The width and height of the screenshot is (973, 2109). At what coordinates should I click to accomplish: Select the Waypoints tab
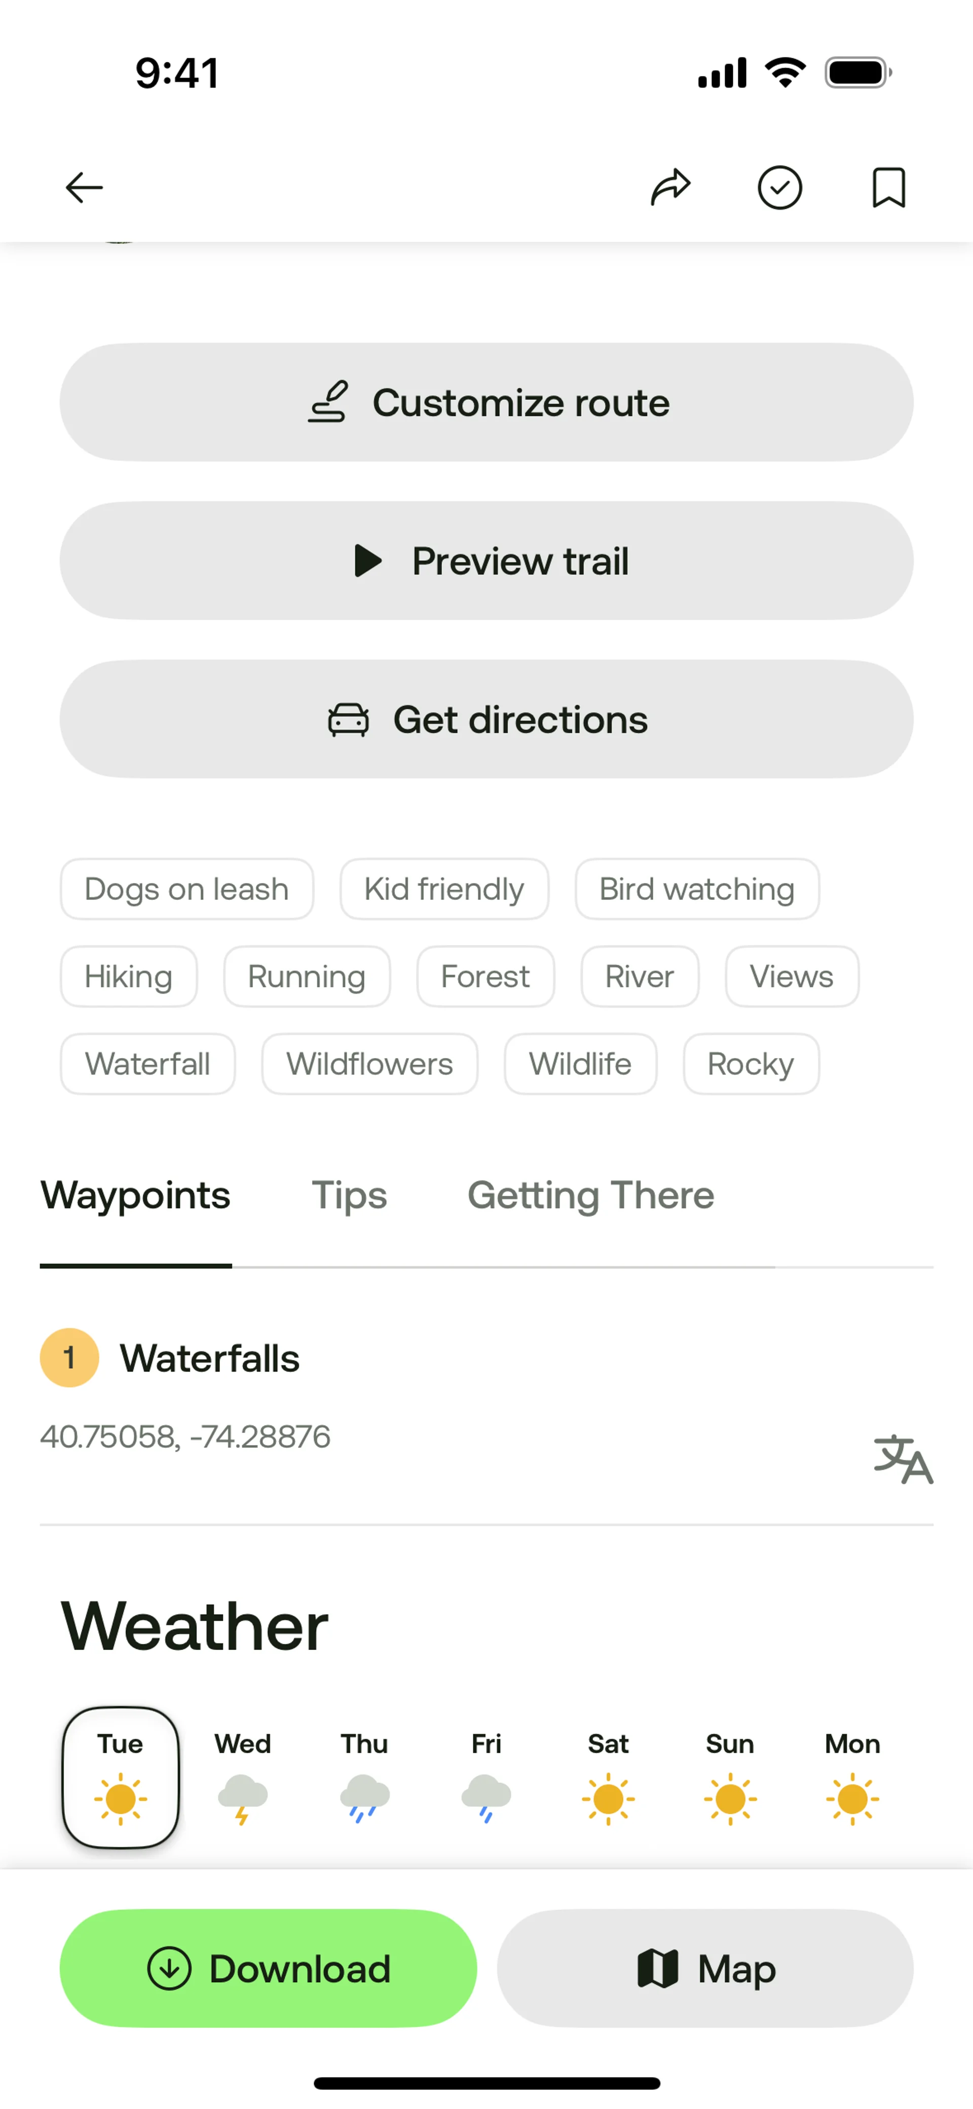136,1195
